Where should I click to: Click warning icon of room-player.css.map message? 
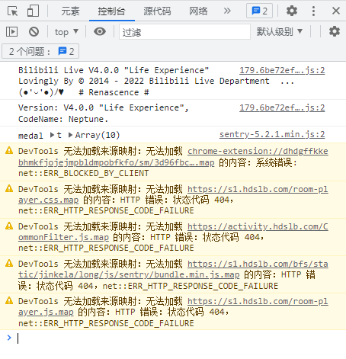pos(9,188)
